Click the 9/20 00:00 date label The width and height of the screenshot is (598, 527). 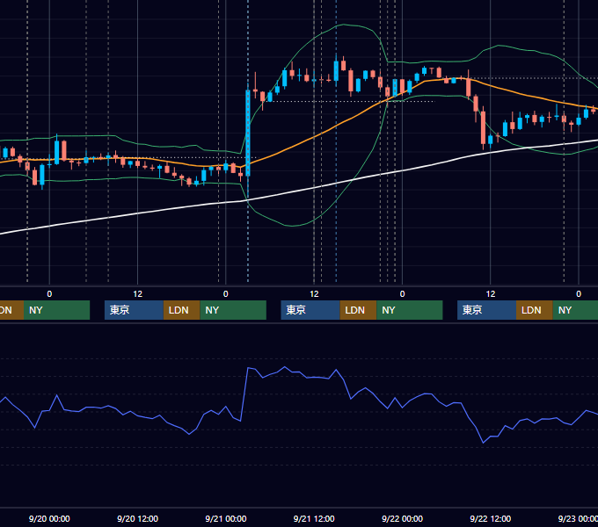(x=49, y=518)
